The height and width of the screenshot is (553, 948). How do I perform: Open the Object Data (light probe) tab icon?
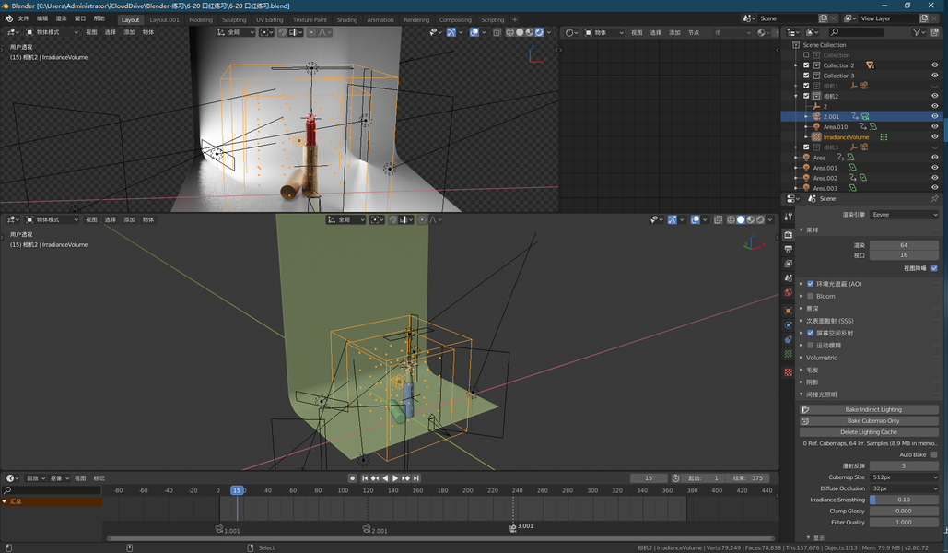[x=789, y=354]
